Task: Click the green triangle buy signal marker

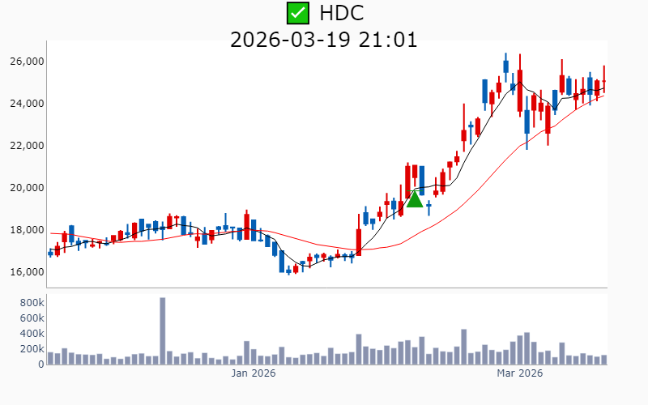Action: 414,198
